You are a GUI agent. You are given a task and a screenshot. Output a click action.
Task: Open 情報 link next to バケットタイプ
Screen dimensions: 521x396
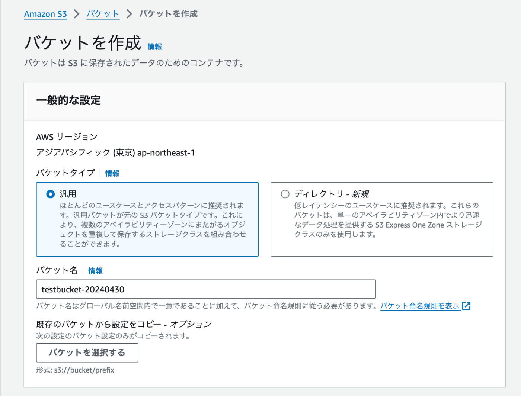[x=112, y=173]
